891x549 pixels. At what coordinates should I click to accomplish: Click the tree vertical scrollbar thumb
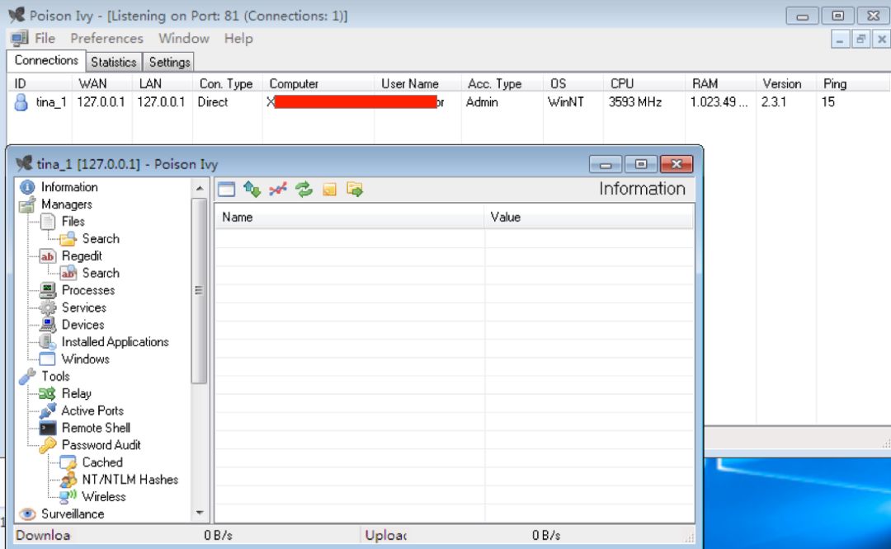200,291
